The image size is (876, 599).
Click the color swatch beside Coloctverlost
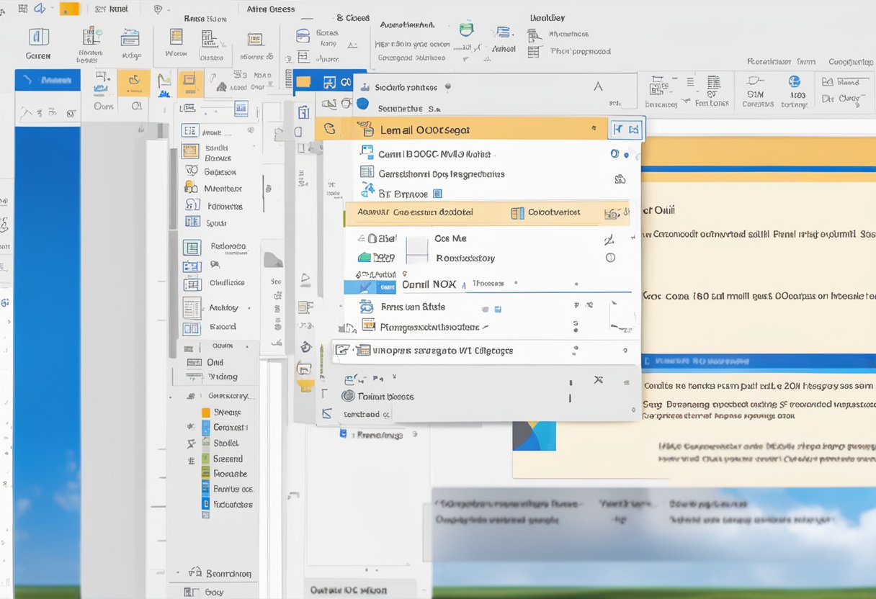517,212
